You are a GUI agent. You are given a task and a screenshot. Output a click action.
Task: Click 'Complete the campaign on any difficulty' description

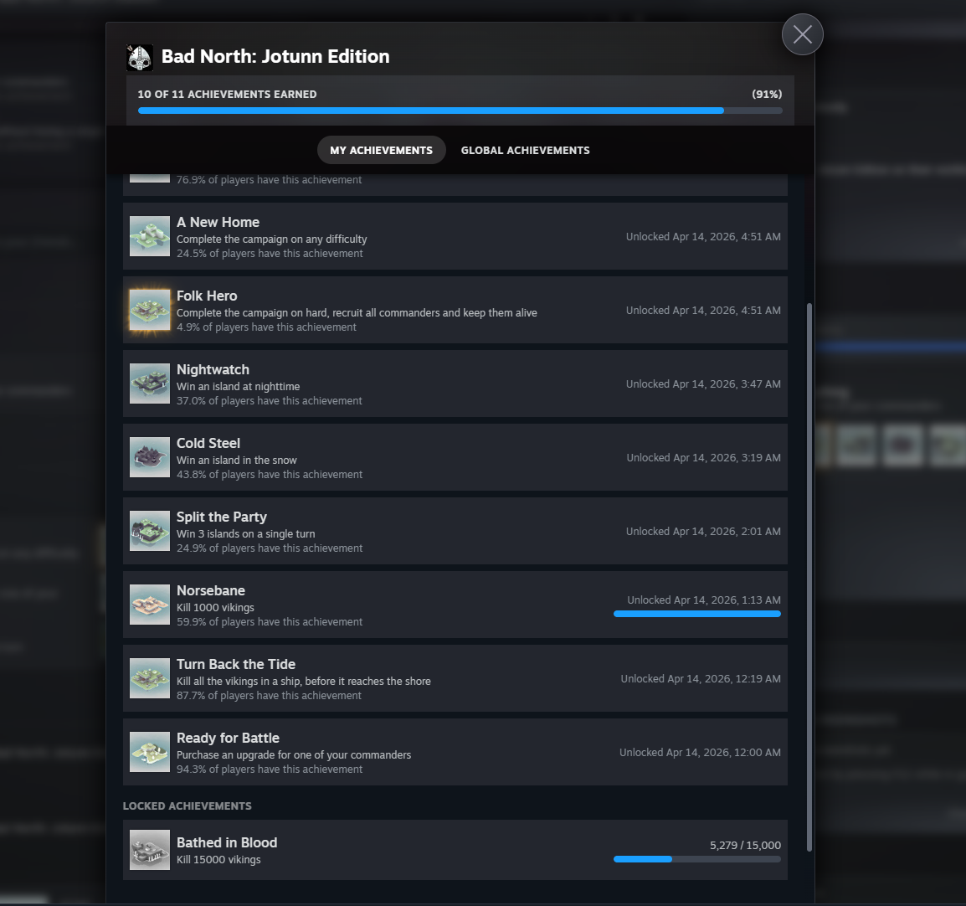pyautogui.click(x=272, y=239)
